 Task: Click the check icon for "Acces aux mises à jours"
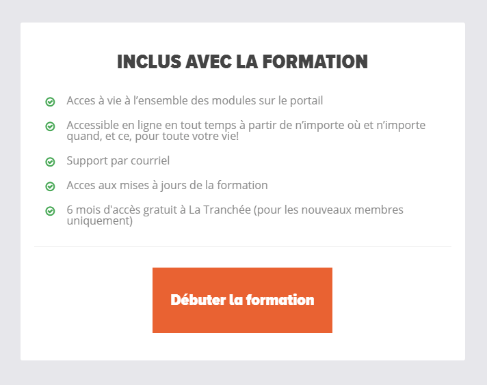50,186
